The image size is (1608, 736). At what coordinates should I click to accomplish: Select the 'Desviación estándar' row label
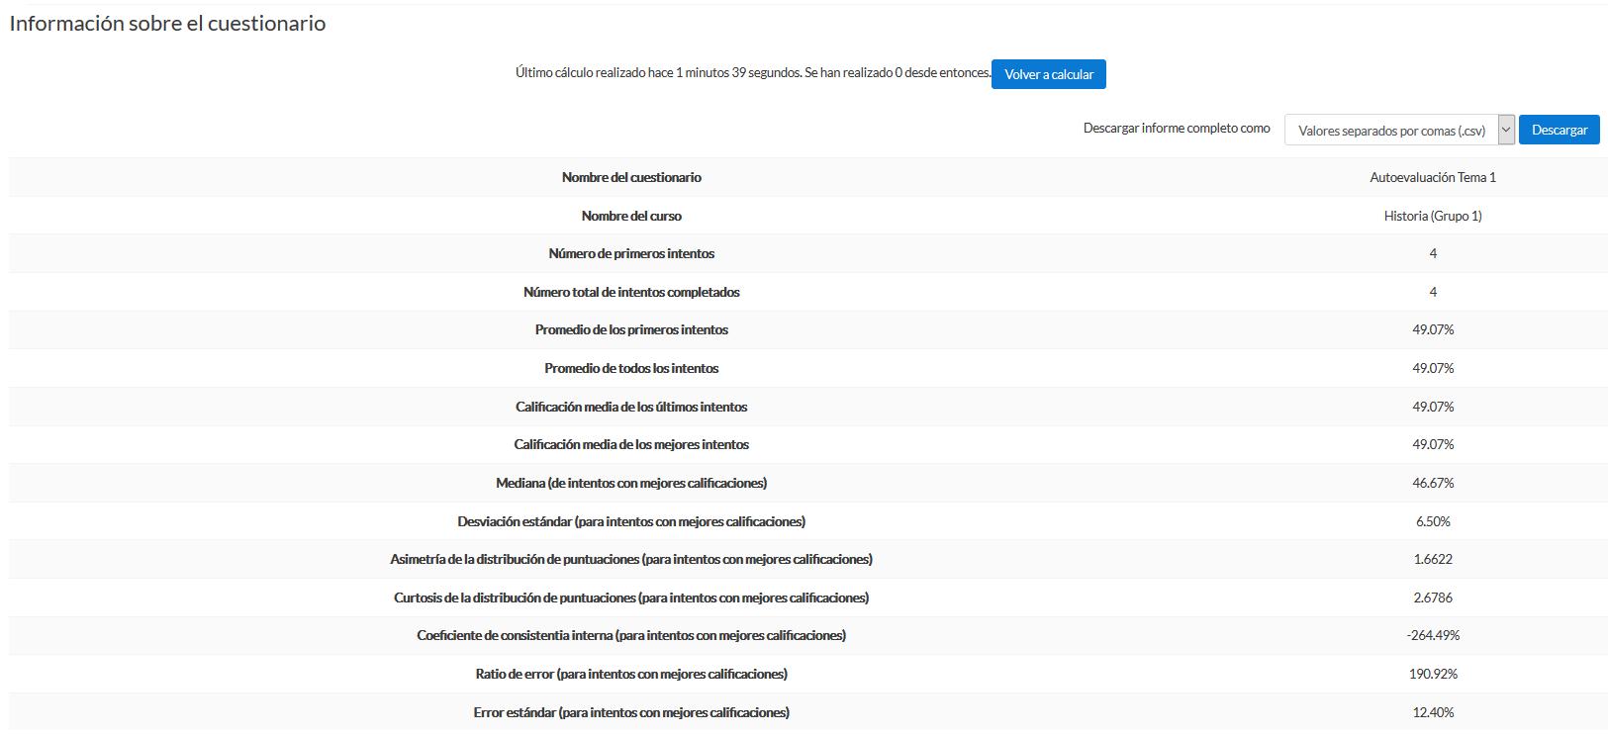point(631,521)
